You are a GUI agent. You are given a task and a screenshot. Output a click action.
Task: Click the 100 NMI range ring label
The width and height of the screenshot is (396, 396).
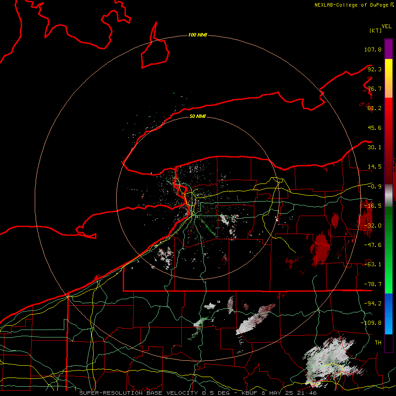point(198,35)
